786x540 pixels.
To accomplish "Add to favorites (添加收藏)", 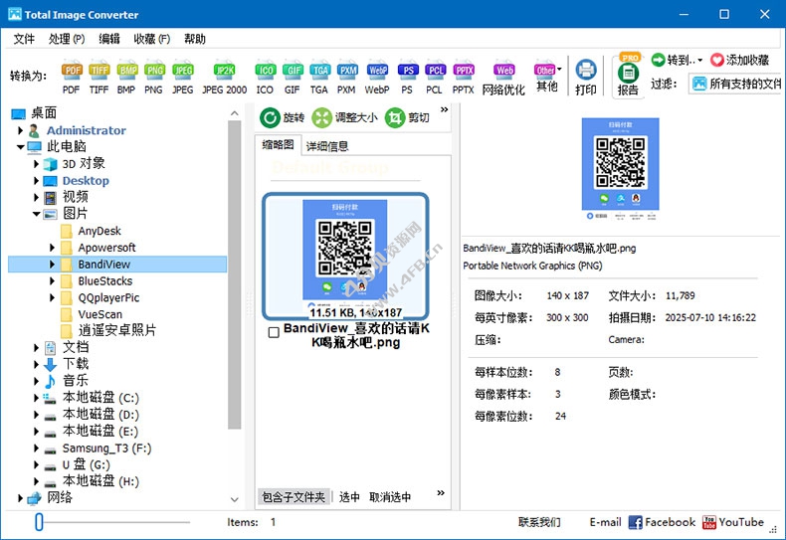I will click(x=740, y=60).
